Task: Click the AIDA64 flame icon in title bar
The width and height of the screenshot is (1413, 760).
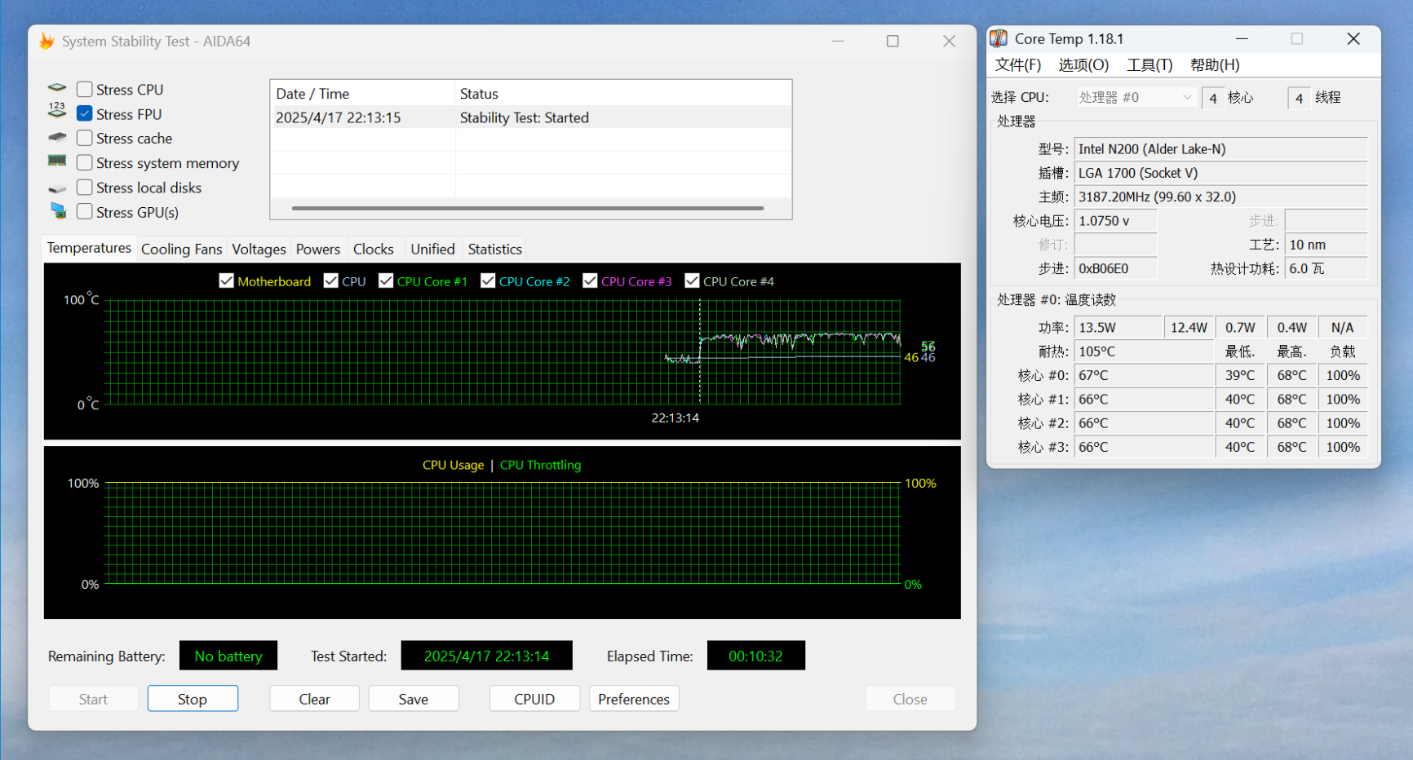Action: click(47, 41)
